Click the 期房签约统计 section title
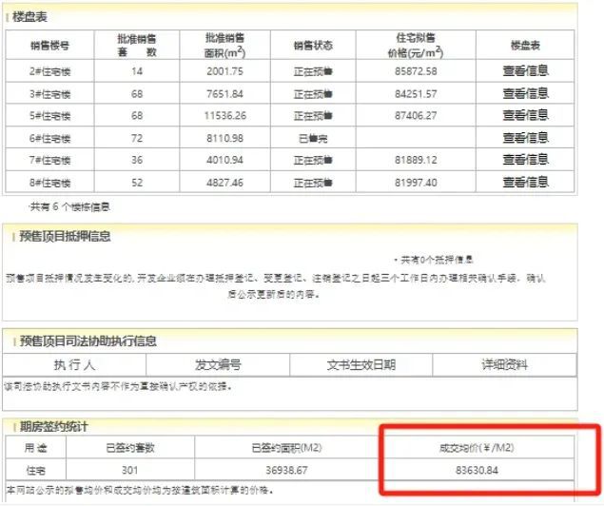Screen dimensions: 604x506 tap(54, 427)
